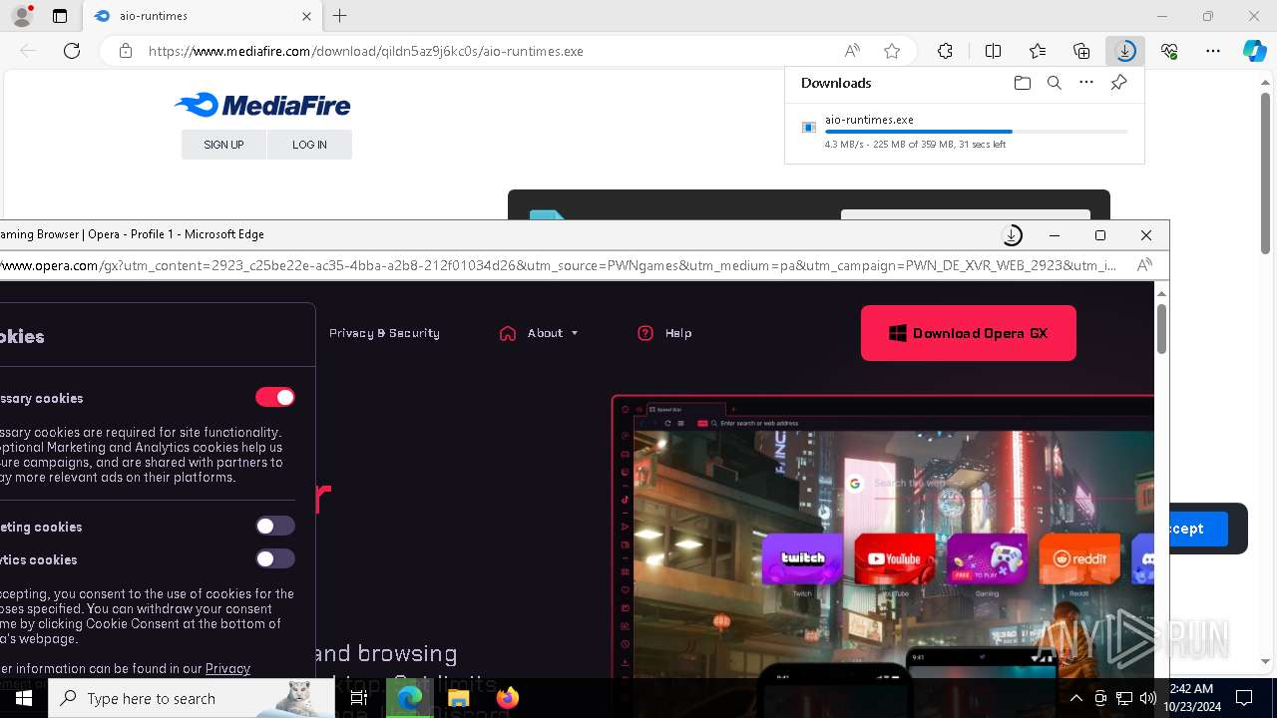Open the Edge profile icon
The width and height of the screenshot is (1277, 718).
(x=21, y=16)
